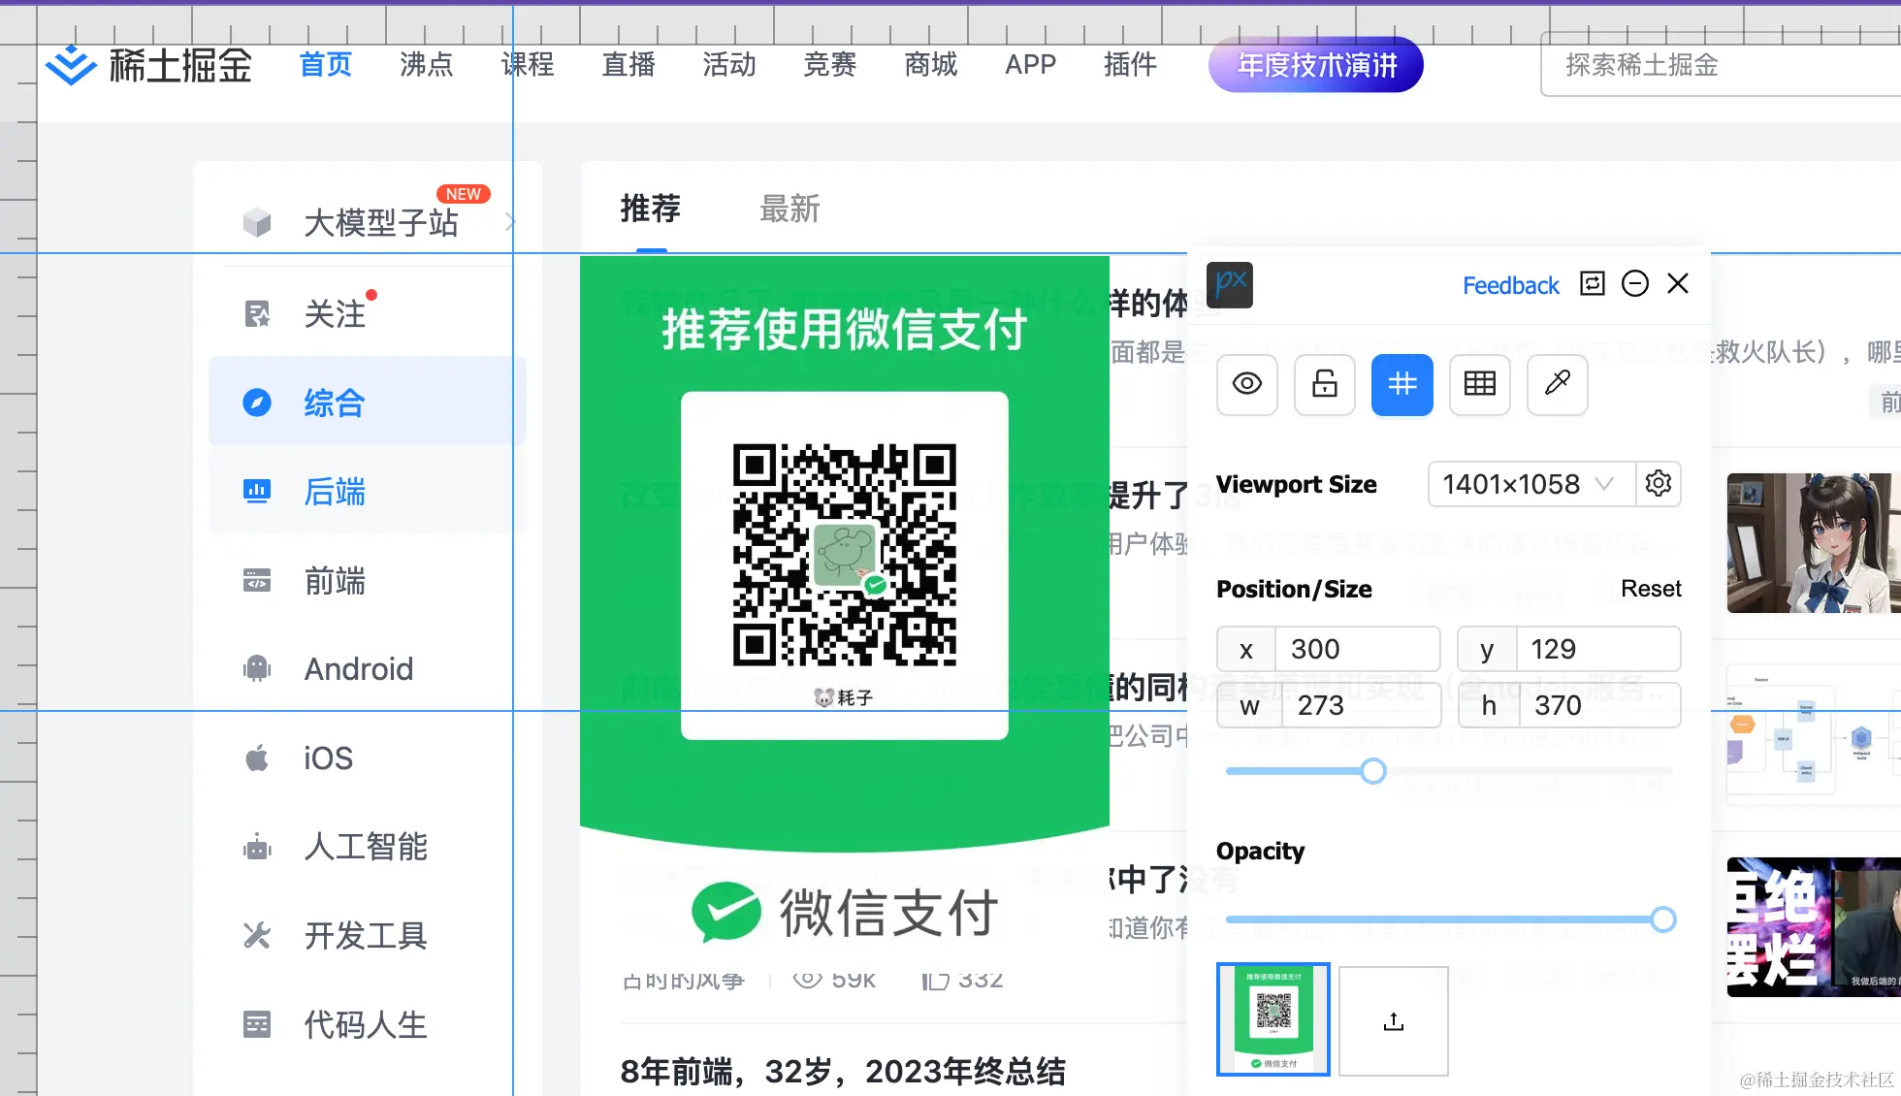Select the eyedropper color picker tool
The width and height of the screenshot is (1901, 1096).
tap(1557, 384)
